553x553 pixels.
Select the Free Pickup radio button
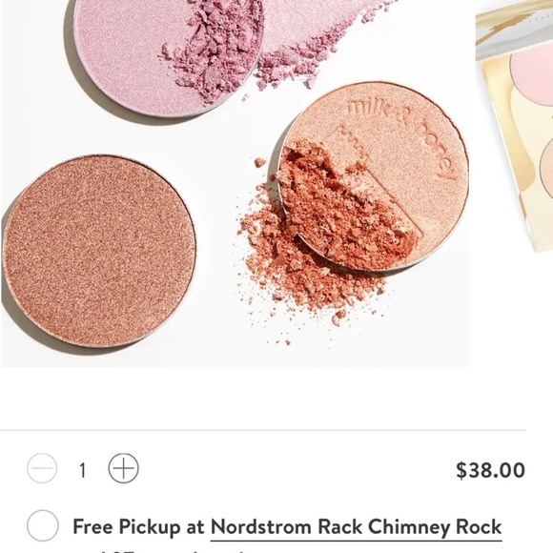tap(43, 525)
